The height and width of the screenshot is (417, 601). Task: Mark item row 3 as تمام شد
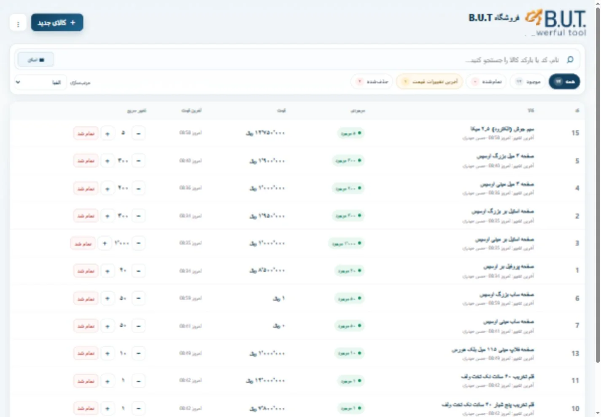[83, 243]
